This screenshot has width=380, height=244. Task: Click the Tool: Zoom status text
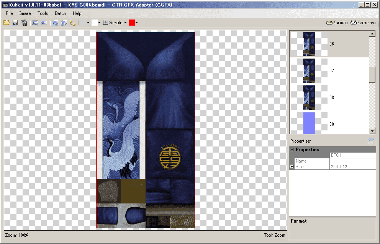(275, 235)
